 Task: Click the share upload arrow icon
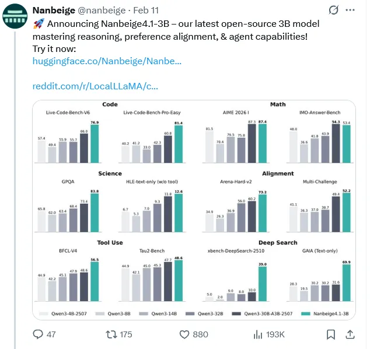tap(350, 334)
